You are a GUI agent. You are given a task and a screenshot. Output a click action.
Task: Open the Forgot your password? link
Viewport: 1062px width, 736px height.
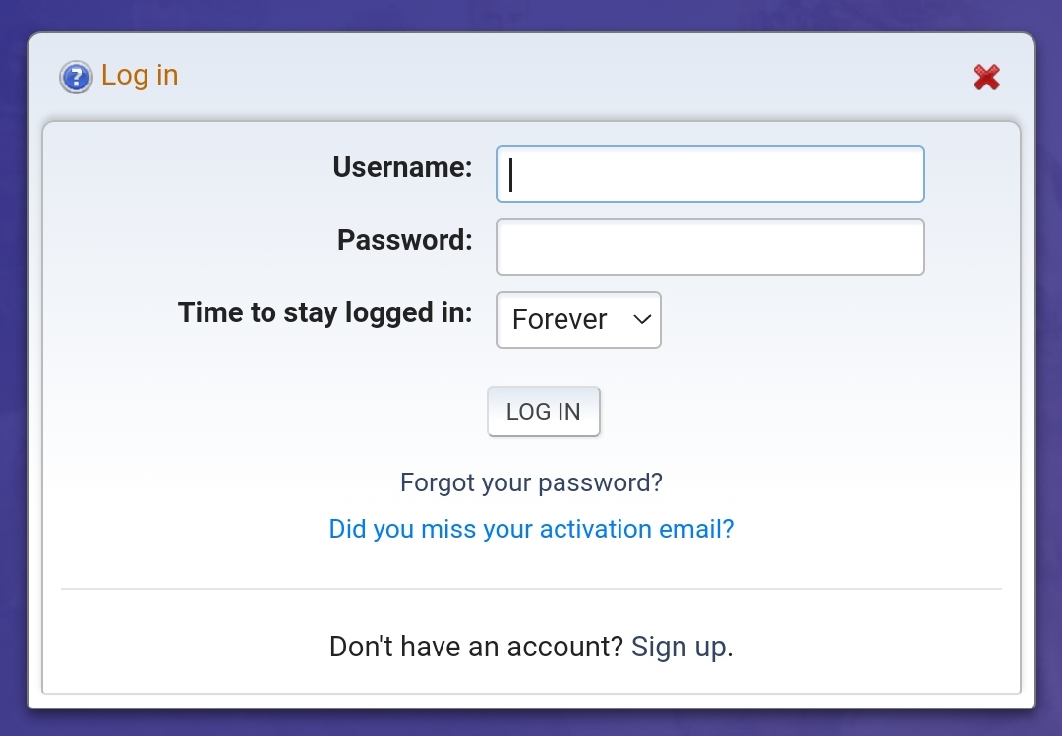coord(531,482)
